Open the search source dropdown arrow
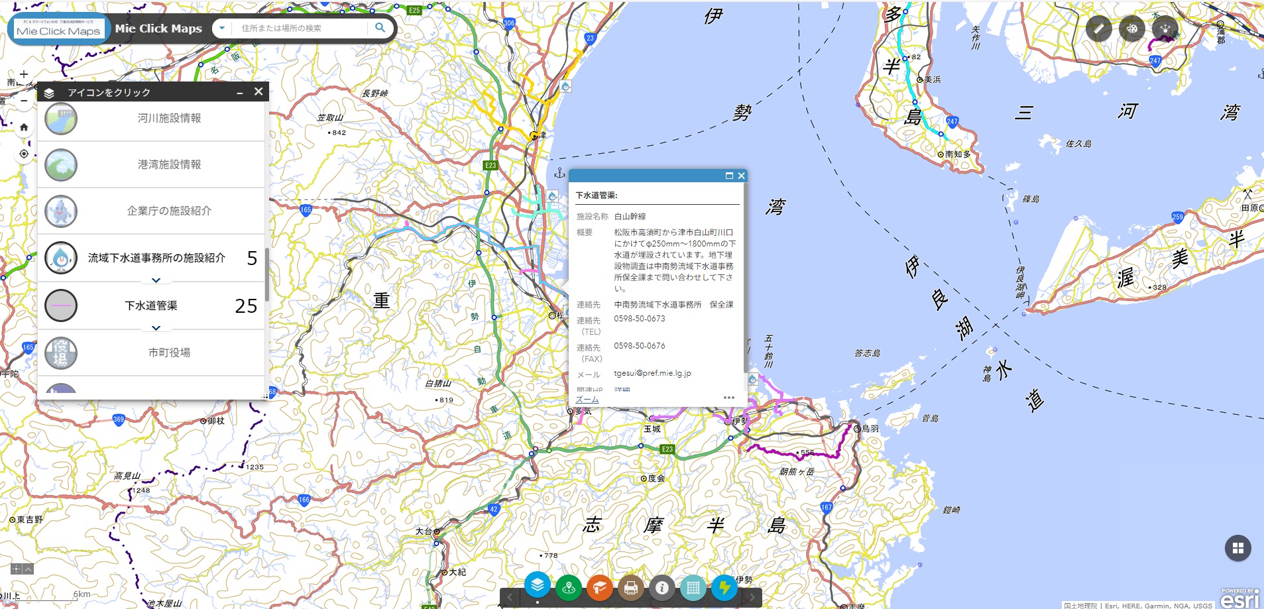Screen dimensions: 1264x609 [222, 28]
